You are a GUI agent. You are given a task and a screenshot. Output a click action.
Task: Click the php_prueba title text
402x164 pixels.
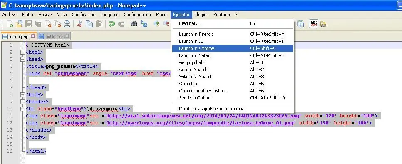(60, 67)
